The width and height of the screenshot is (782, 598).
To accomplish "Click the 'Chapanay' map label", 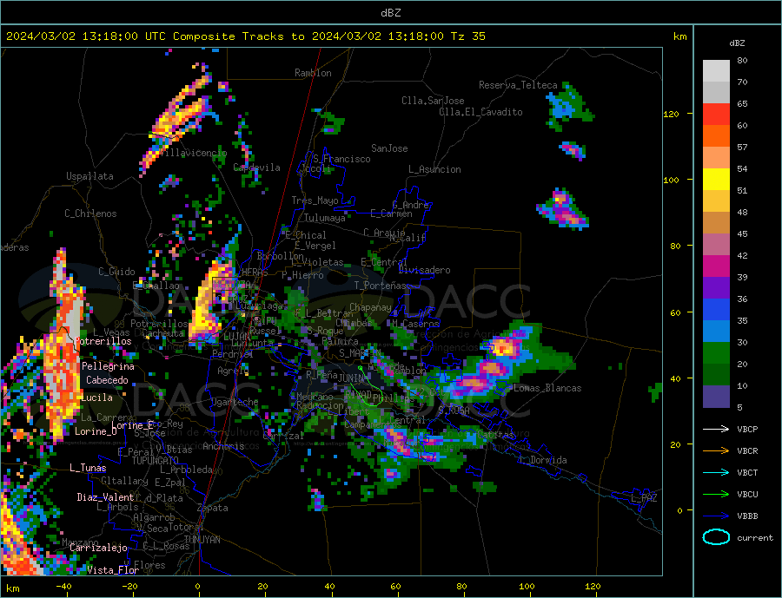I will tap(370, 307).
